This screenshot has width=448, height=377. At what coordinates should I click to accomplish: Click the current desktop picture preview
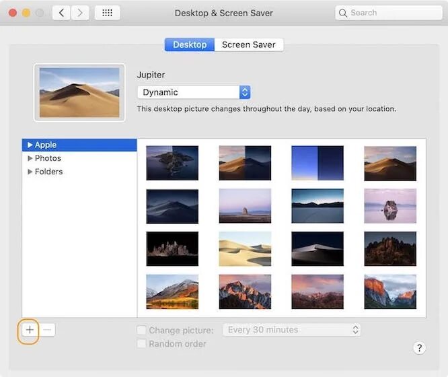79,92
